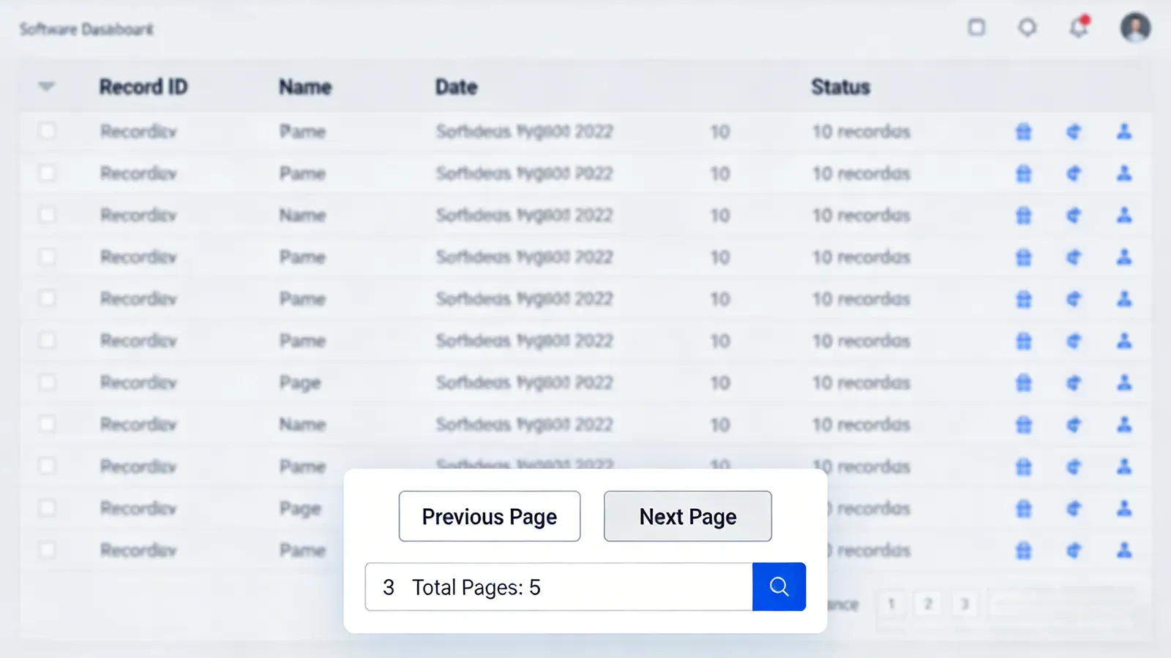
Task: Open the user icon on the last table row
Action: (1124, 550)
